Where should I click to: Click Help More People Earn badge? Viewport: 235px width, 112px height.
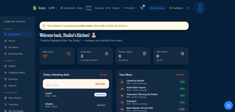coord(199,8)
